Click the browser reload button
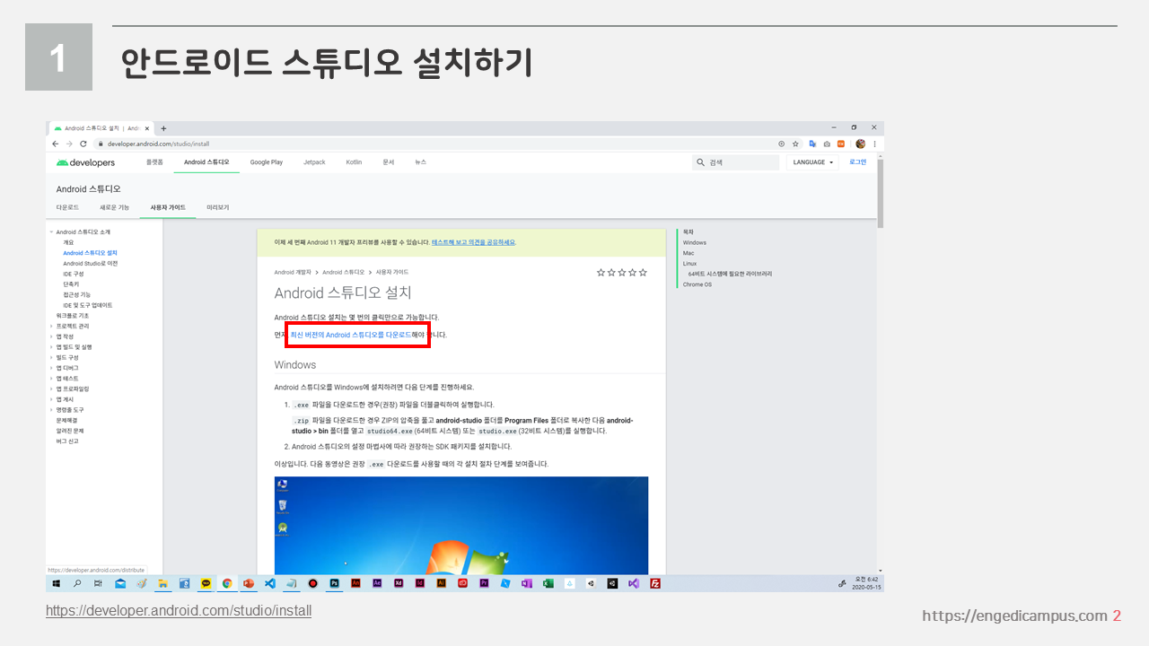This screenshot has height=646, width=1149. (x=83, y=144)
